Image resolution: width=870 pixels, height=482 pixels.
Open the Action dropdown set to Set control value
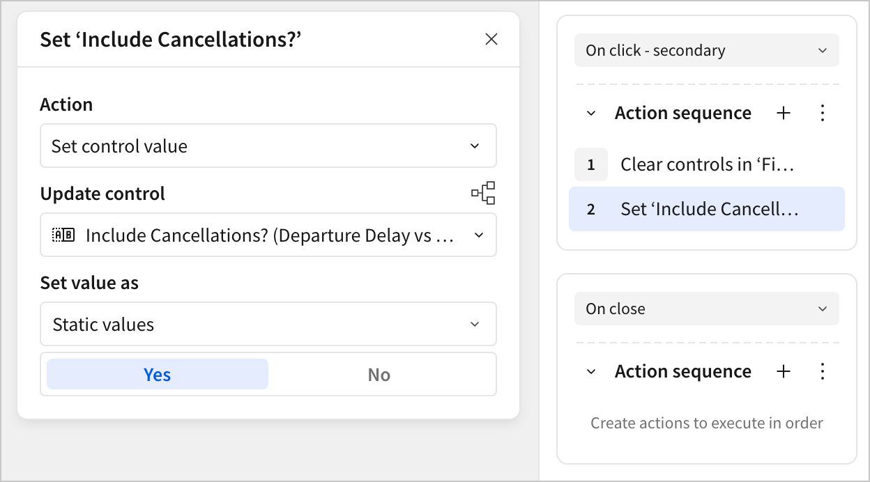(x=268, y=146)
